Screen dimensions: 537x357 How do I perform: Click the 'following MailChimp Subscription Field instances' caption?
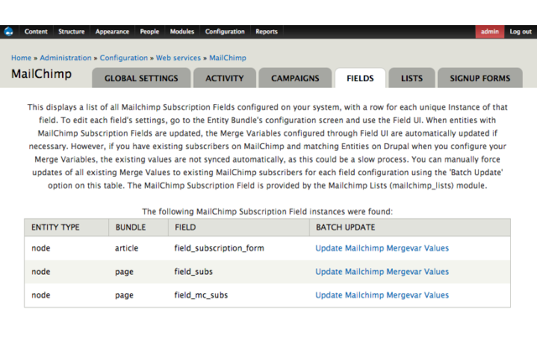[268, 211]
